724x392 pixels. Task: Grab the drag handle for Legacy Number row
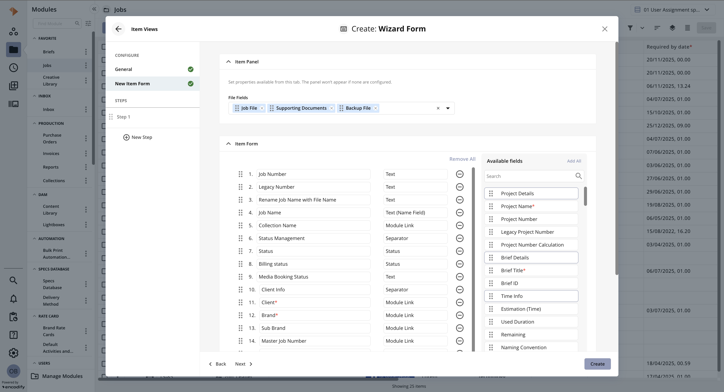tap(241, 187)
